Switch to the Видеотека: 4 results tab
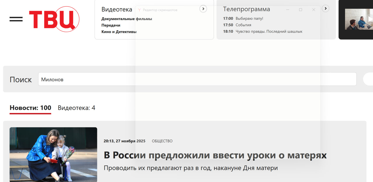This screenshot has height=182, width=373. pyautogui.click(x=76, y=108)
